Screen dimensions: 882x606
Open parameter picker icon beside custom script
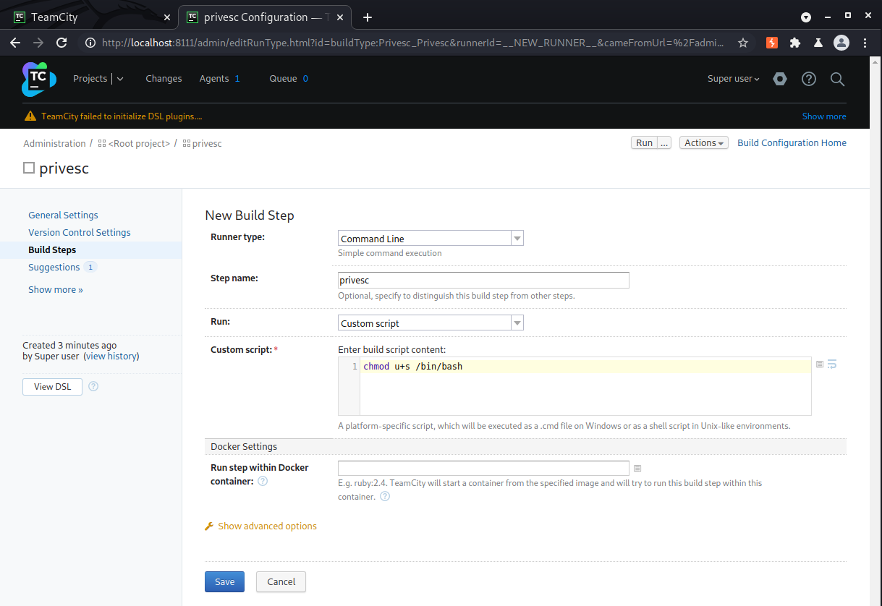pyautogui.click(x=820, y=364)
